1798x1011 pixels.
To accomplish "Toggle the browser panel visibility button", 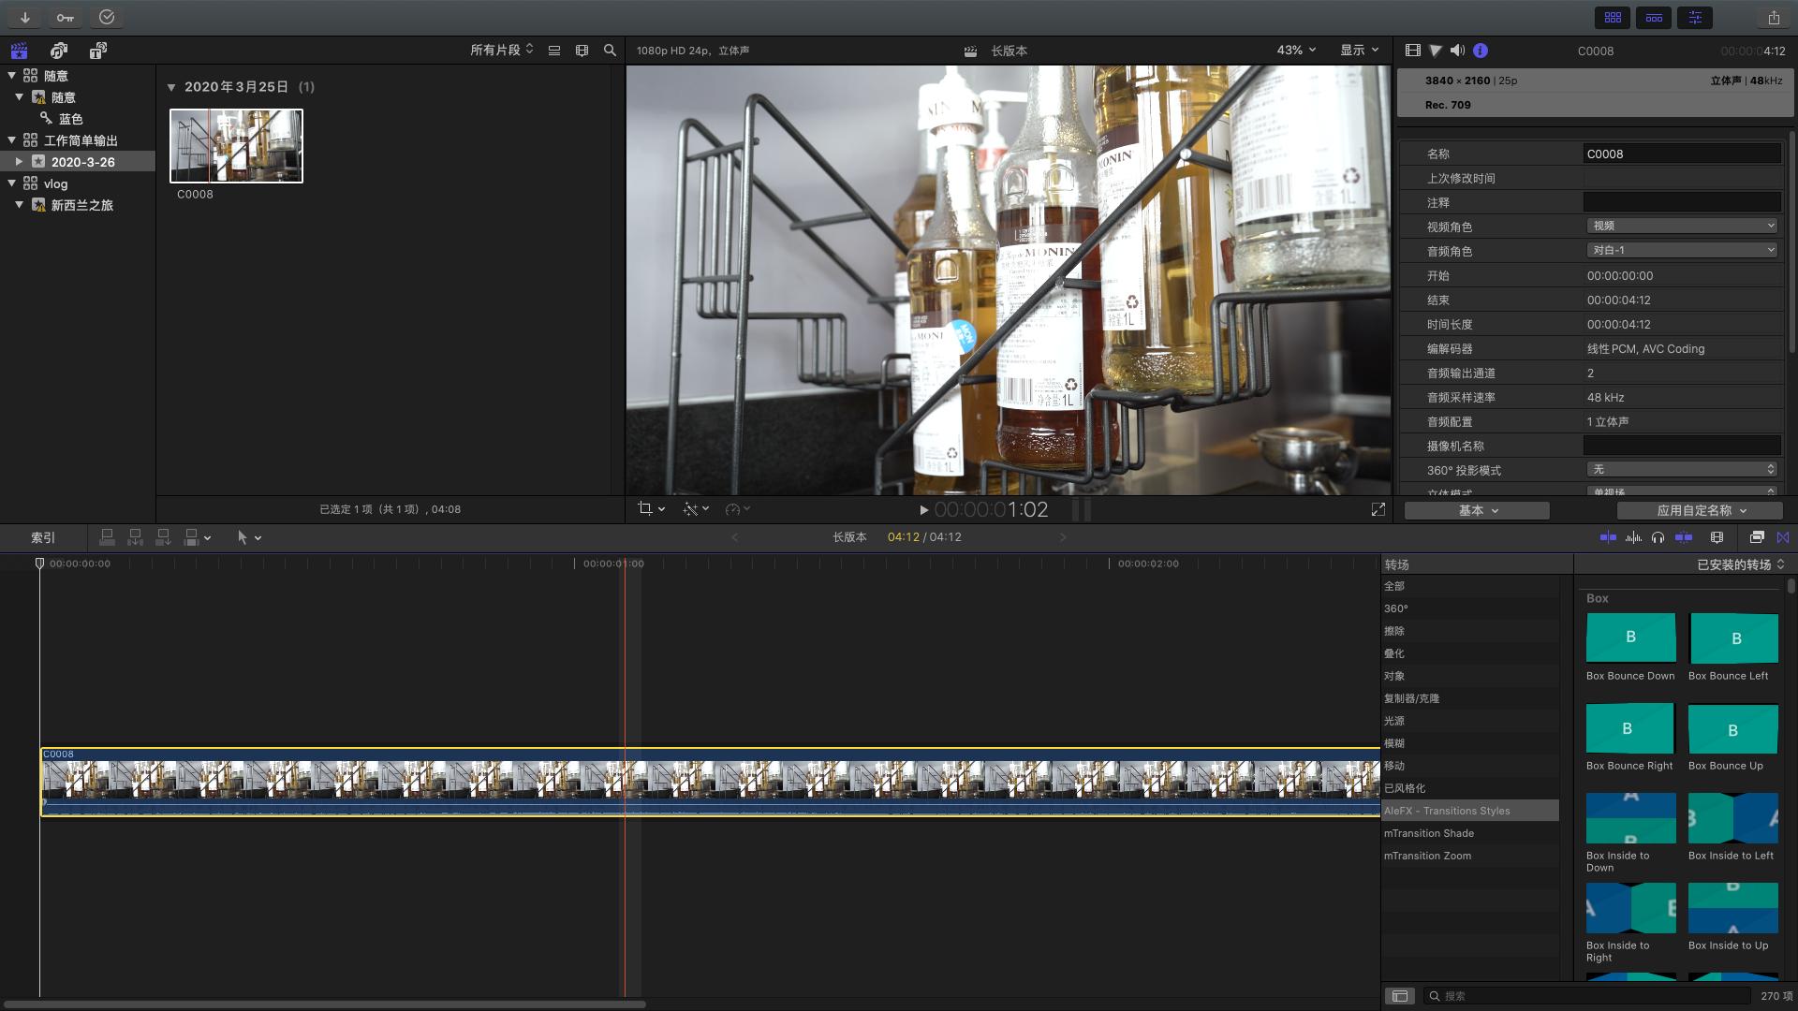I will pyautogui.click(x=1613, y=18).
